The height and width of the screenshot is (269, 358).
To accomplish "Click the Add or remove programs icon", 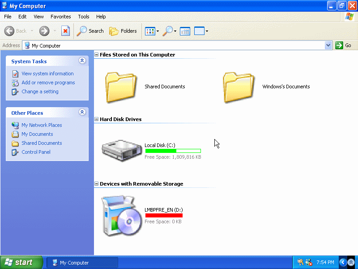I will click(15, 83).
